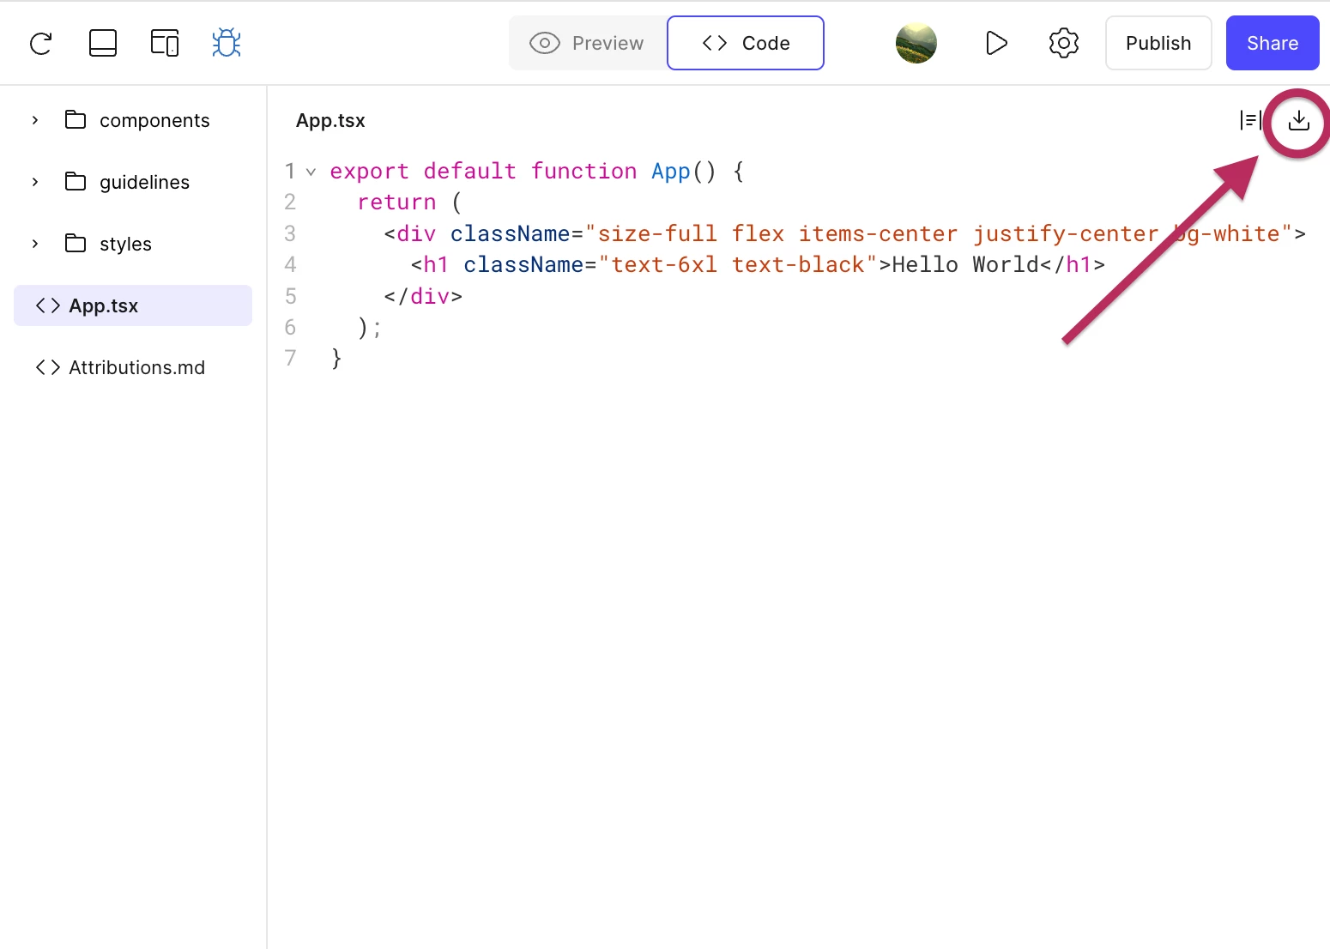Click the "return" keyword on line 2
The width and height of the screenshot is (1330, 949).
[396, 202]
